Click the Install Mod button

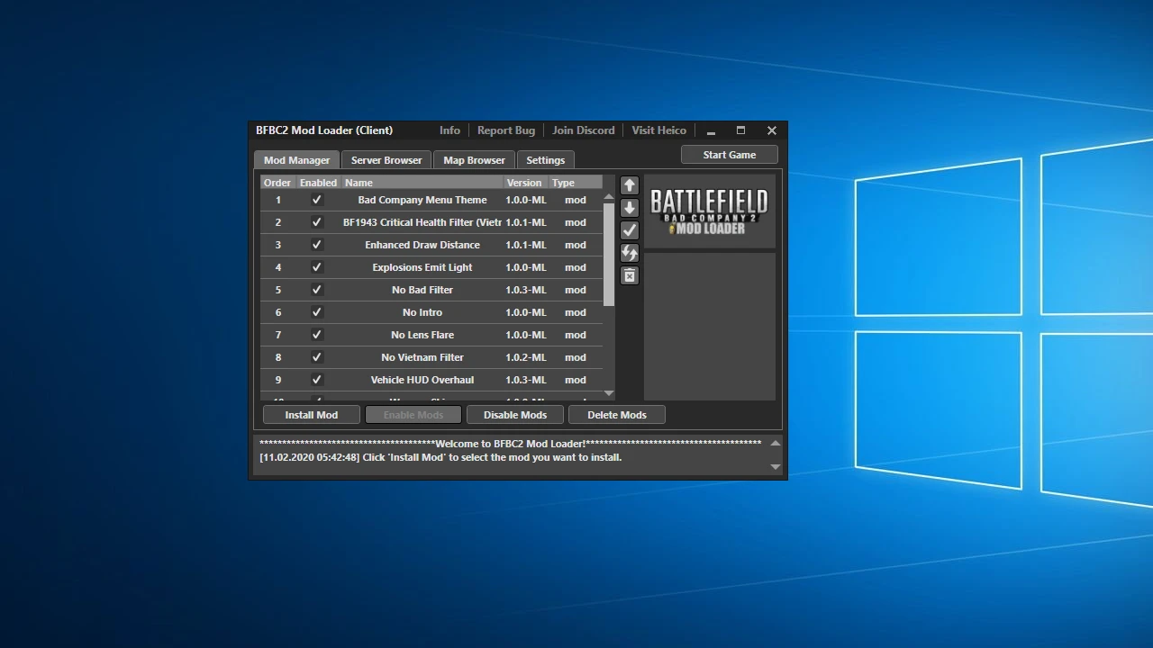point(312,415)
